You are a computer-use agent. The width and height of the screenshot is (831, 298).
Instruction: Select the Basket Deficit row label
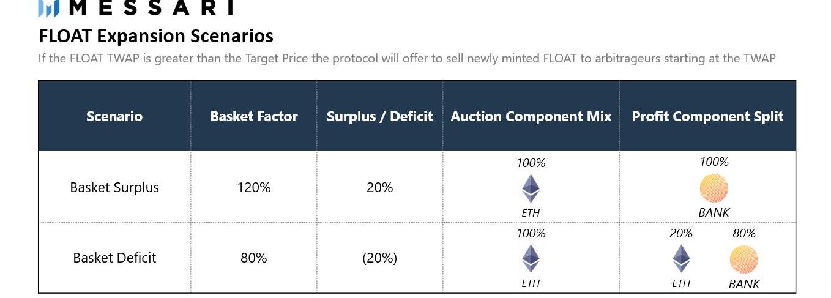coord(114,258)
